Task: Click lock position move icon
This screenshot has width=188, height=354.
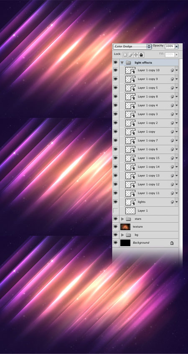Action: point(136,55)
